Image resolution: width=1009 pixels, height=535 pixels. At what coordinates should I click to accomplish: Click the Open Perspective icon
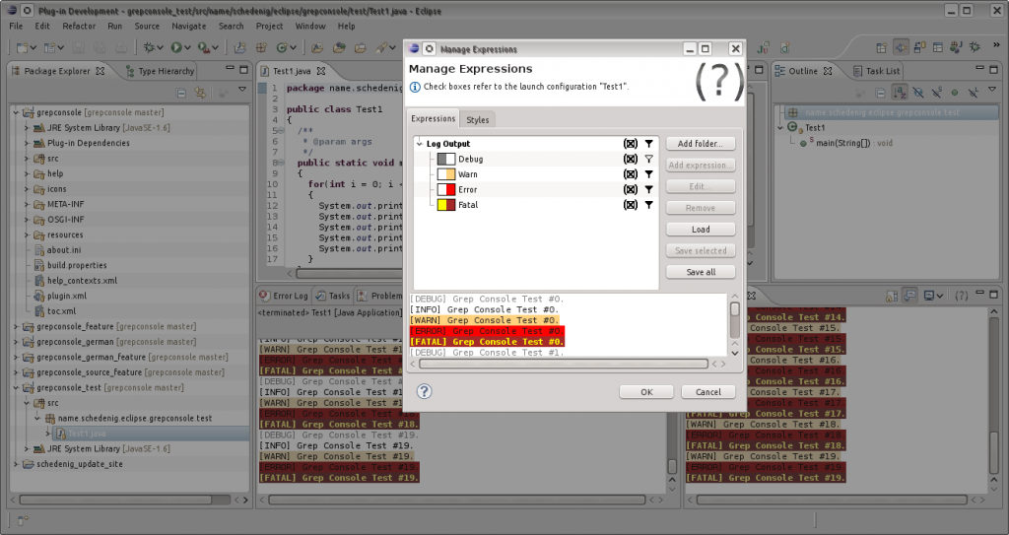[x=882, y=47]
